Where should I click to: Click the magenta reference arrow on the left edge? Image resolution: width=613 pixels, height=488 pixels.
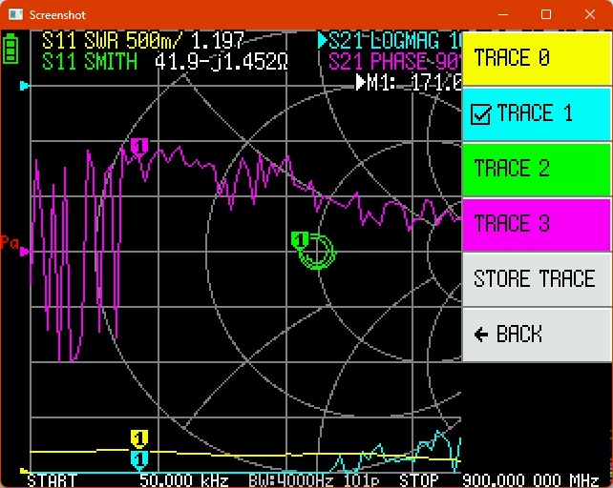tap(25, 253)
